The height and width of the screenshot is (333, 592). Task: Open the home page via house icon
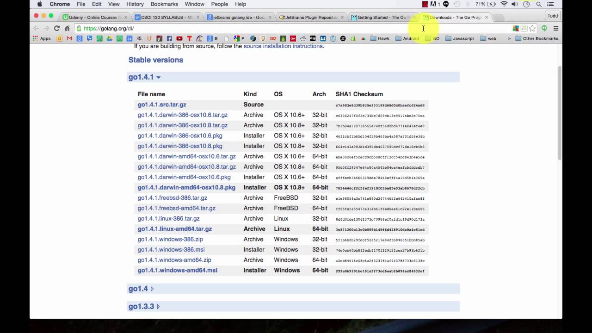[67, 28]
